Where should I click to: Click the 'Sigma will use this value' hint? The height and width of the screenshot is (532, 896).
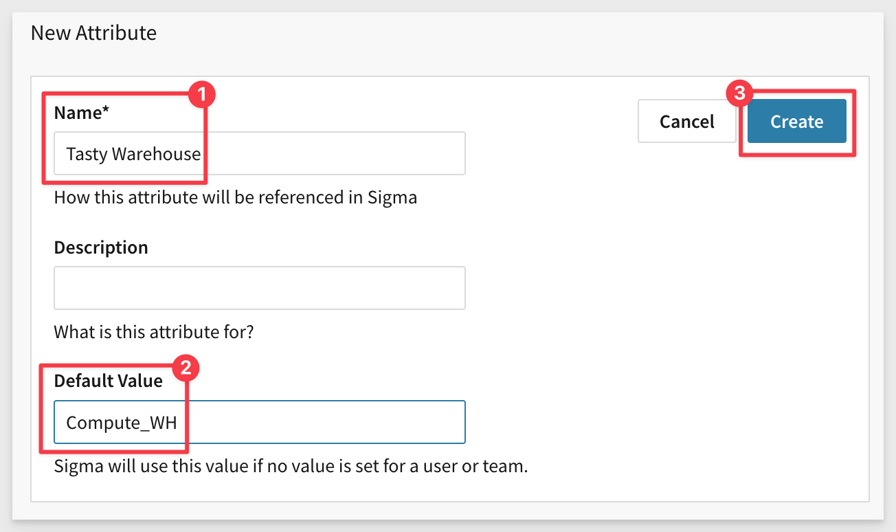point(290,467)
